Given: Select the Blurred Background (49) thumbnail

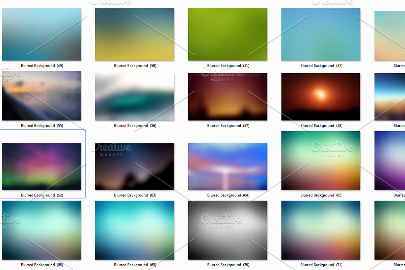Looking at the screenshot, I should click(x=42, y=34).
